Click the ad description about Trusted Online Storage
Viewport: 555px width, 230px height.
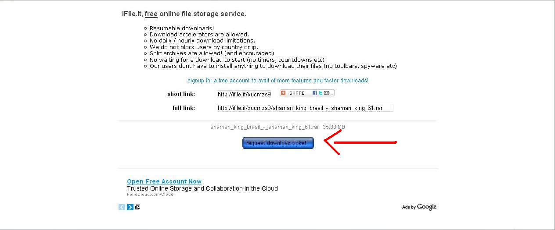[x=202, y=188]
